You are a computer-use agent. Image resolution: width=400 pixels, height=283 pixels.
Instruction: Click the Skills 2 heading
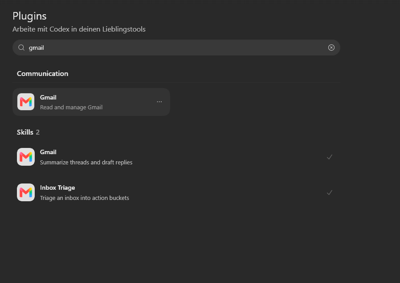click(28, 132)
